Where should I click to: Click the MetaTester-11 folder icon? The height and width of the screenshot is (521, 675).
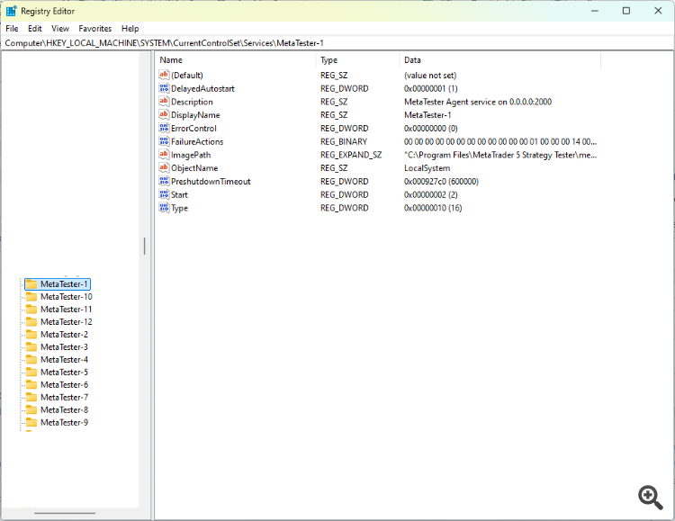coord(31,310)
